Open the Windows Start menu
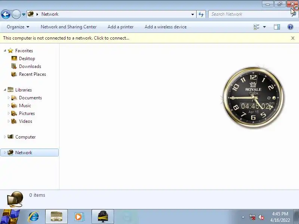Viewport: 299px width, 224px height. coord(10,217)
